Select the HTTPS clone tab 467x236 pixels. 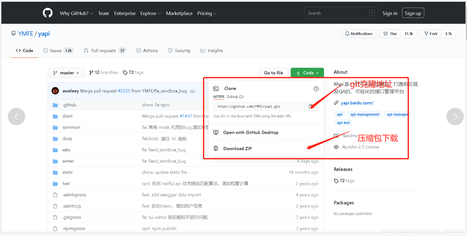click(x=219, y=97)
